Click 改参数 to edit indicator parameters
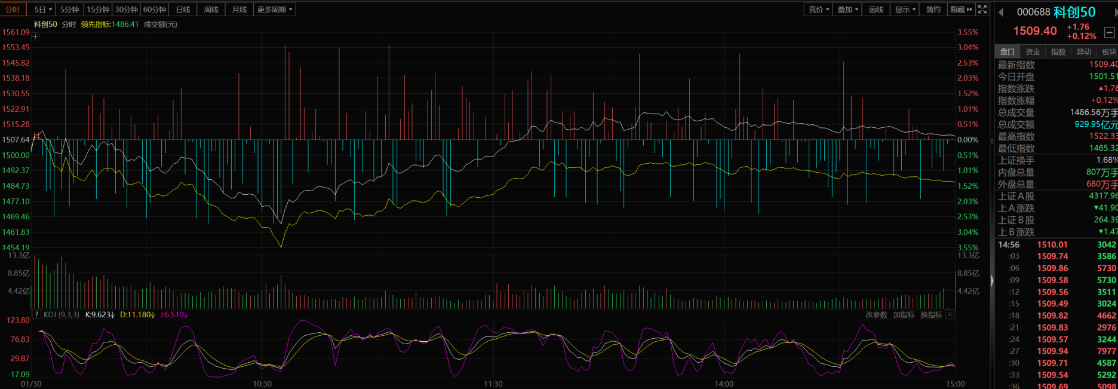 tap(876, 315)
